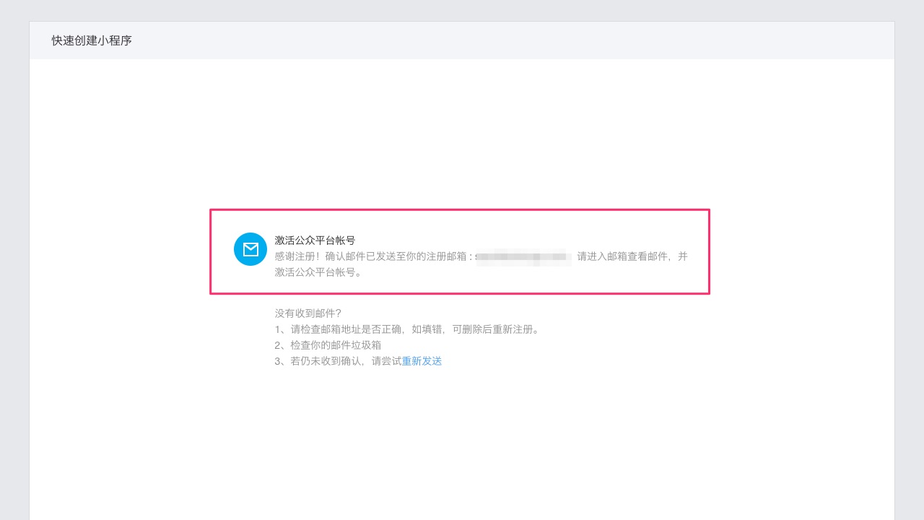Click the 快速创建小程序 page title
Image resolution: width=924 pixels, height=520 pixels.
[92, 40]
